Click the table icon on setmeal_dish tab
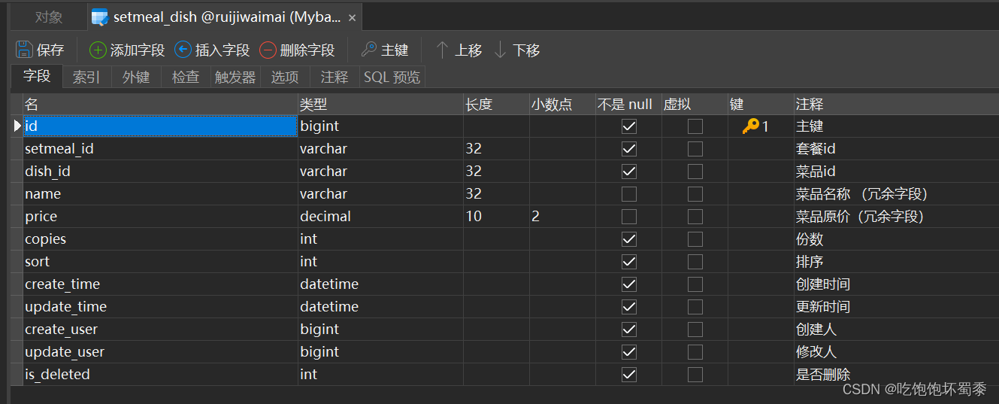 click(99, 17)
